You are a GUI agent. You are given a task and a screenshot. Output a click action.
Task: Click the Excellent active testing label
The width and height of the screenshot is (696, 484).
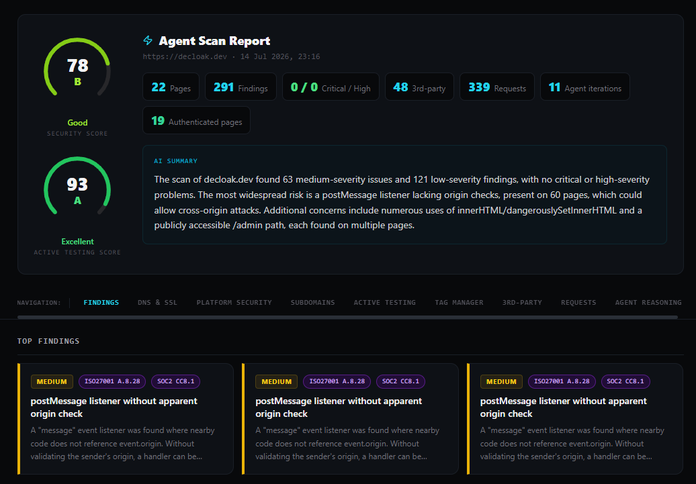point(77,242)
